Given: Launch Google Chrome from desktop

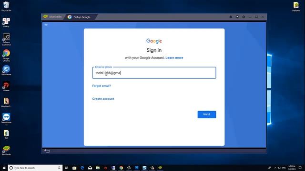Looking at the screenshot, I should (x=6, y=56).
